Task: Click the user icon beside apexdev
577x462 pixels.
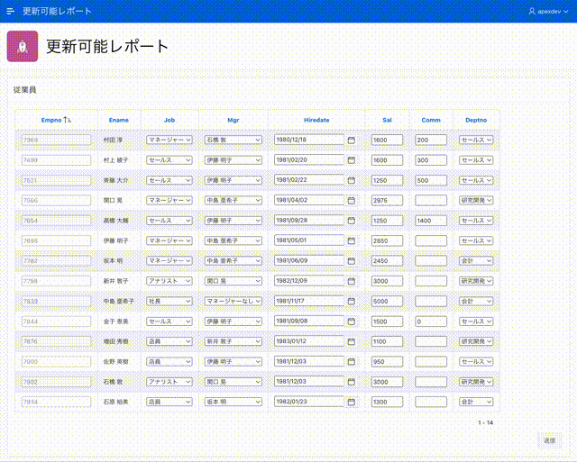Action: point(532,12)
